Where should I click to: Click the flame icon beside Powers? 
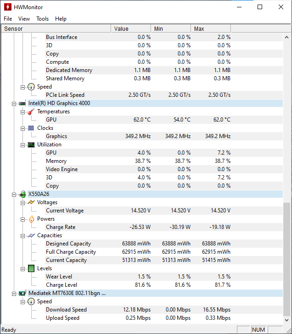coord(31,219)
